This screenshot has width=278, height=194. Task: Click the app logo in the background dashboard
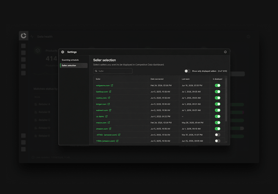pos(24,36)
